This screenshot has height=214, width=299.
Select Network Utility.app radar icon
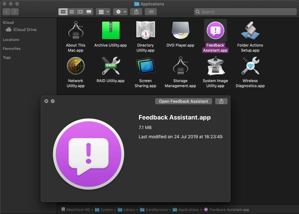point(76,66)
